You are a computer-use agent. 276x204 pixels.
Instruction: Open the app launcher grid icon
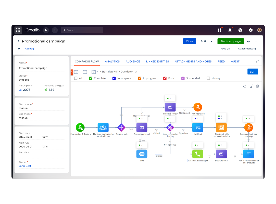pyautogui.click(x=18, y=30)
